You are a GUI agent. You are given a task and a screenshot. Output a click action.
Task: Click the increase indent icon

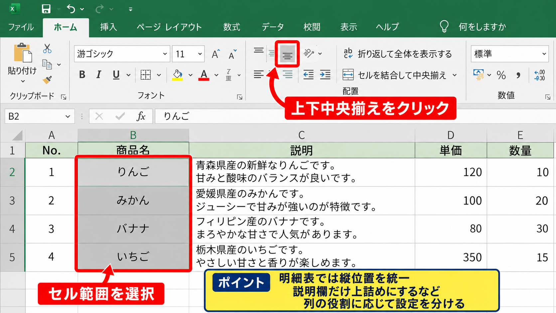[325, 75]
